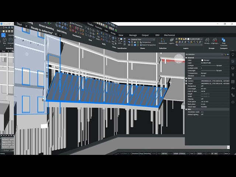The width and height of the screenshot is (236, 177).
Task: Toggle QUAD in the status bar
Action: pyautogui.click(x=208, y=153)
